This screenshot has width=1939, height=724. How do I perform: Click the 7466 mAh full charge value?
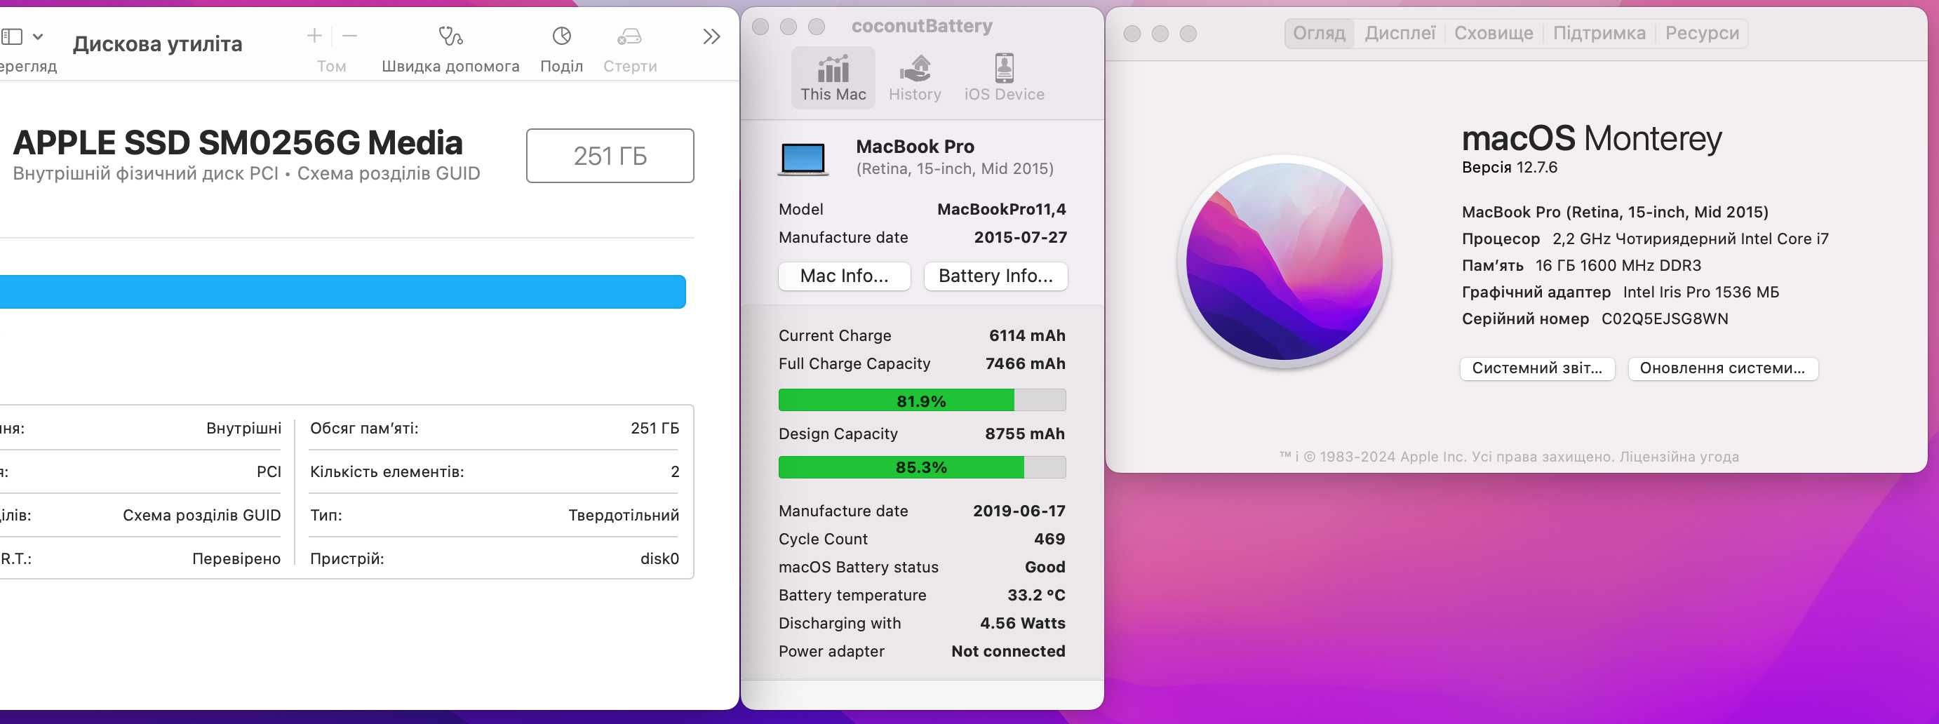[x=1025, y=364]
